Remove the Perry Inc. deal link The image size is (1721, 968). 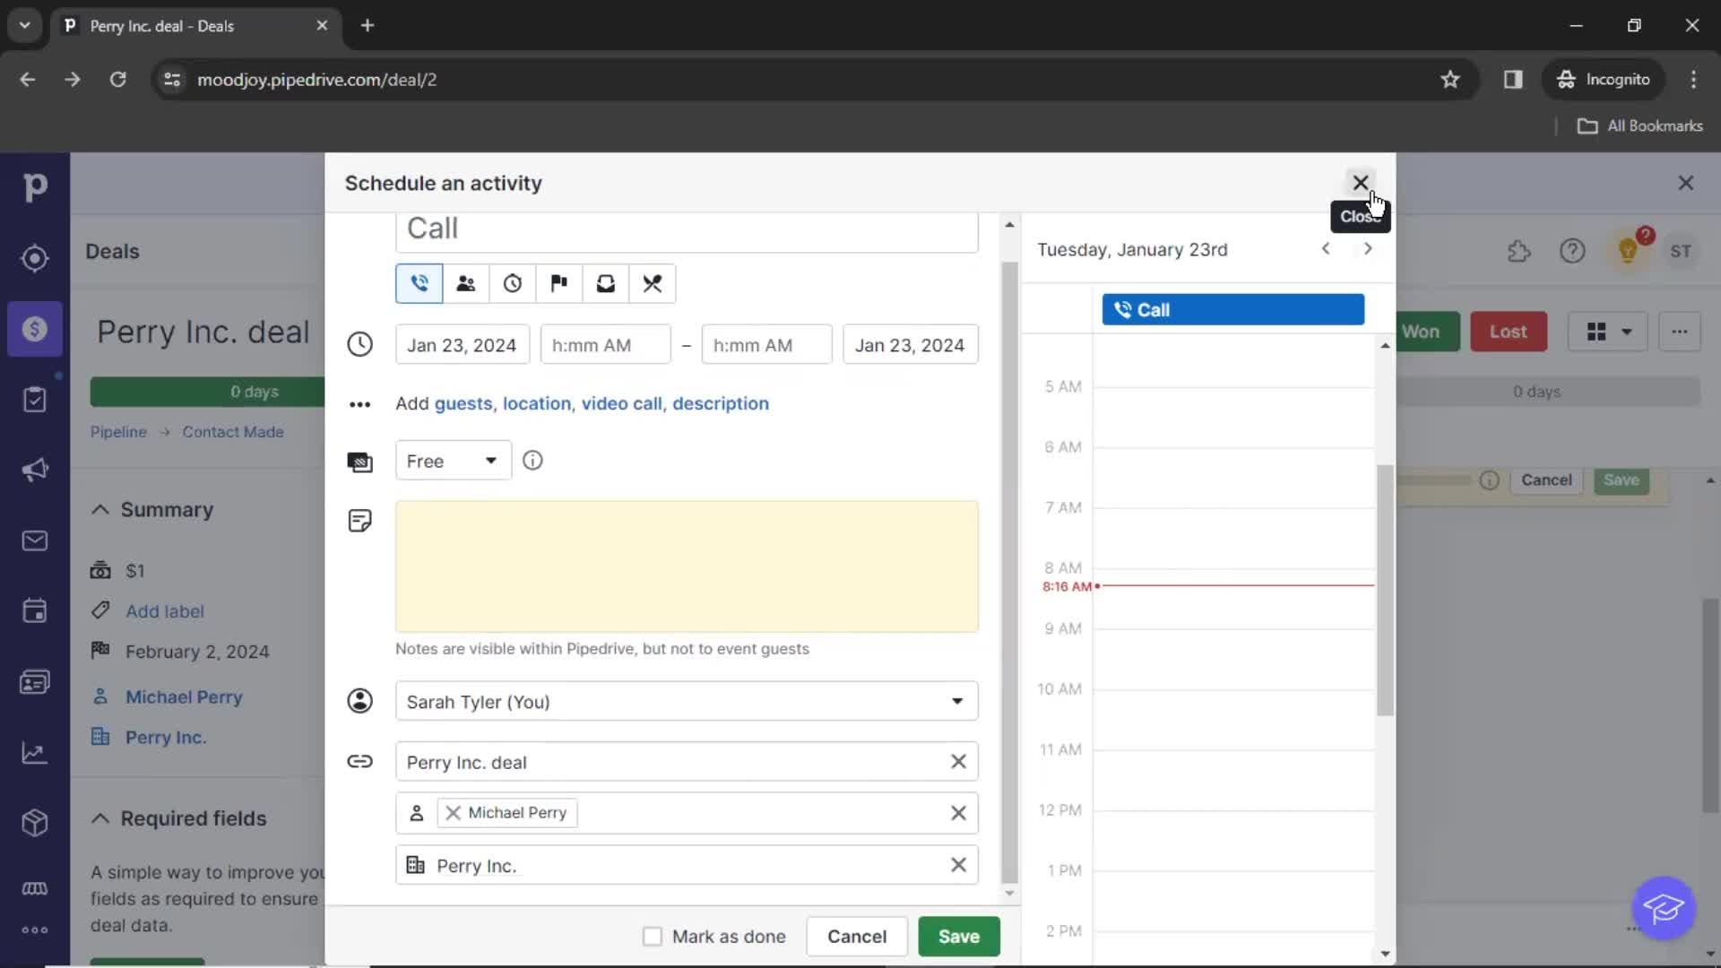pos(958,762)
